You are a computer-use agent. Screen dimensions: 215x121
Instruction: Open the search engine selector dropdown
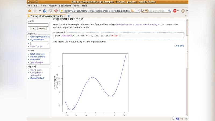coord(146,11)
